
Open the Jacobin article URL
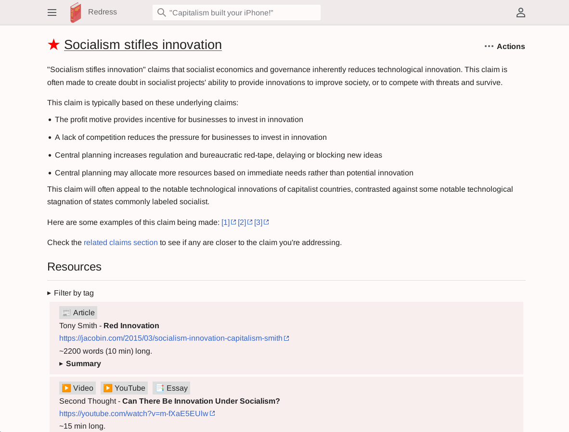pos(171,338)
